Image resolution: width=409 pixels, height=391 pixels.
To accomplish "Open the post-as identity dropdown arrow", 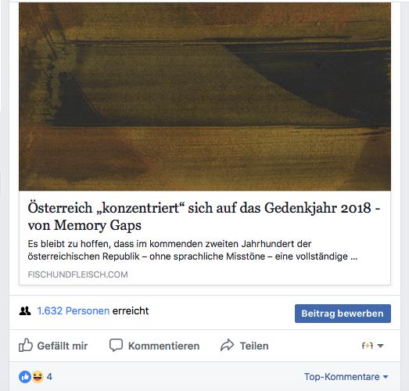I will (381, 346).
